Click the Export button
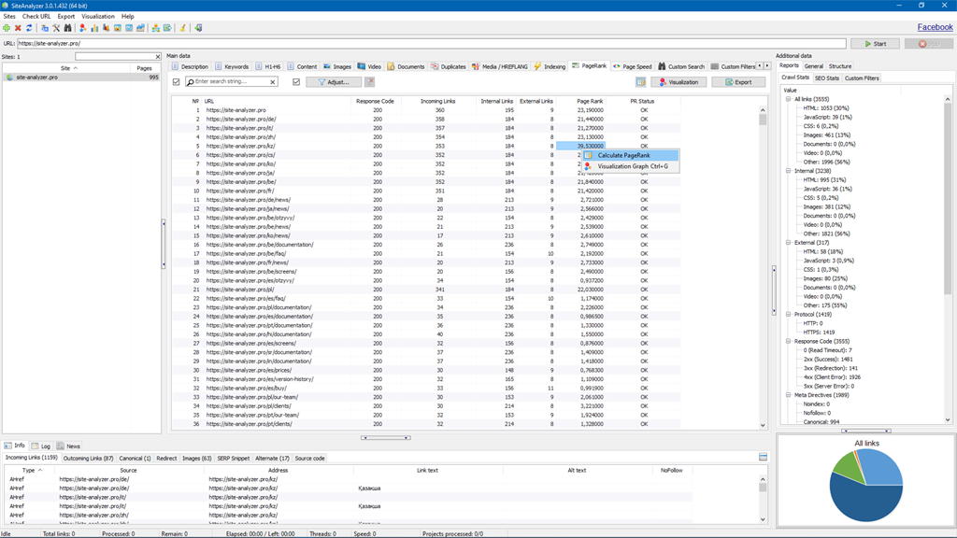 coord(738,82)
